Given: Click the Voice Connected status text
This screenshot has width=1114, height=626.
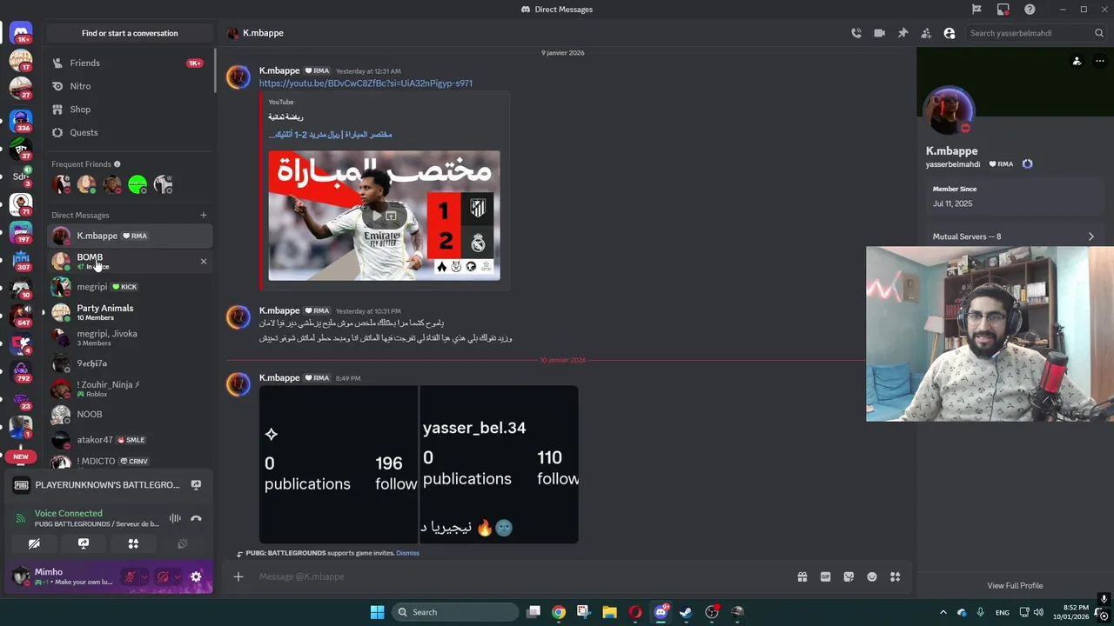Looking at the screenshot, I should (69, 513).
